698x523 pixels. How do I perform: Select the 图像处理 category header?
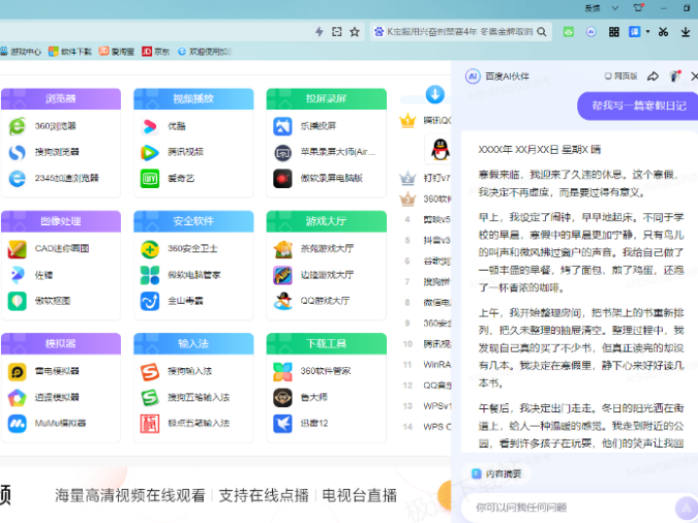coord(60,221)
